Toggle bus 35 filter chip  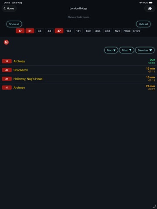[40, 31]
